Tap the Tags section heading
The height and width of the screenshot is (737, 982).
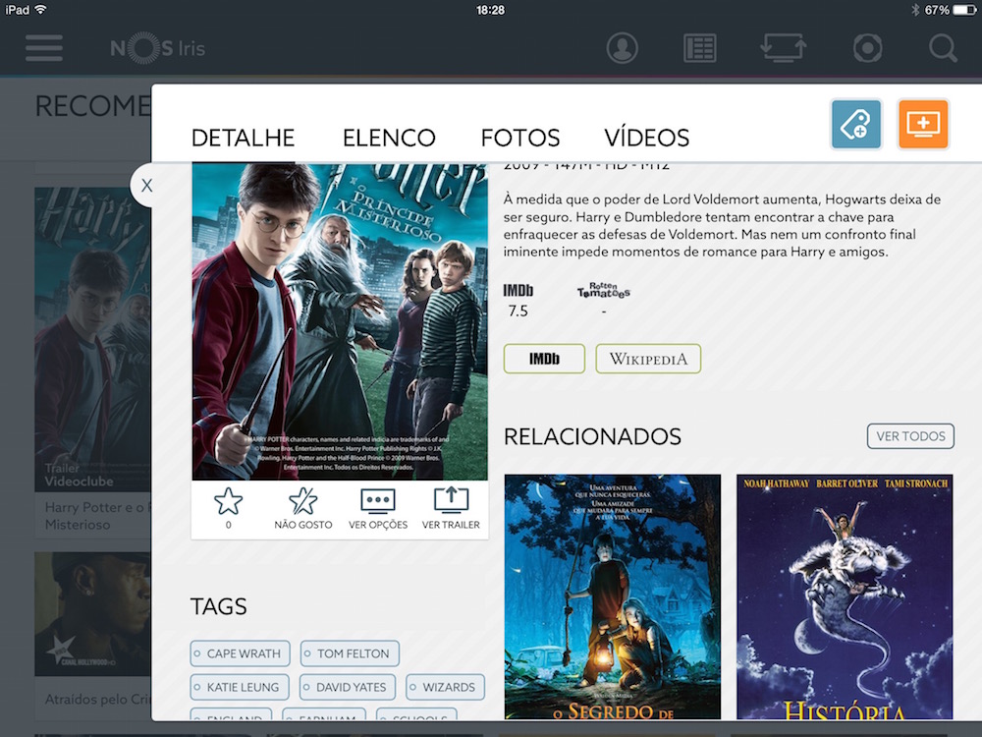(x=219, y=606)
